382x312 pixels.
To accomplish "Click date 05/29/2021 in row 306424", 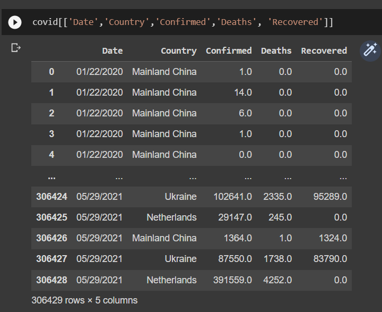I will (99, 197).
